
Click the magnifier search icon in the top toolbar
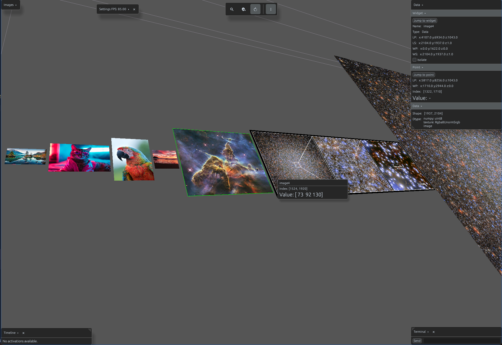click(x=232, y=9)
